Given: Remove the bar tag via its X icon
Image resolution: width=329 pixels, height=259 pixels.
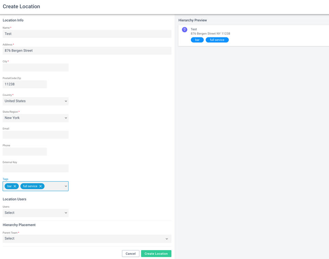Looking at the screenshot, I should pyautogui.click(x=15, y=186).
